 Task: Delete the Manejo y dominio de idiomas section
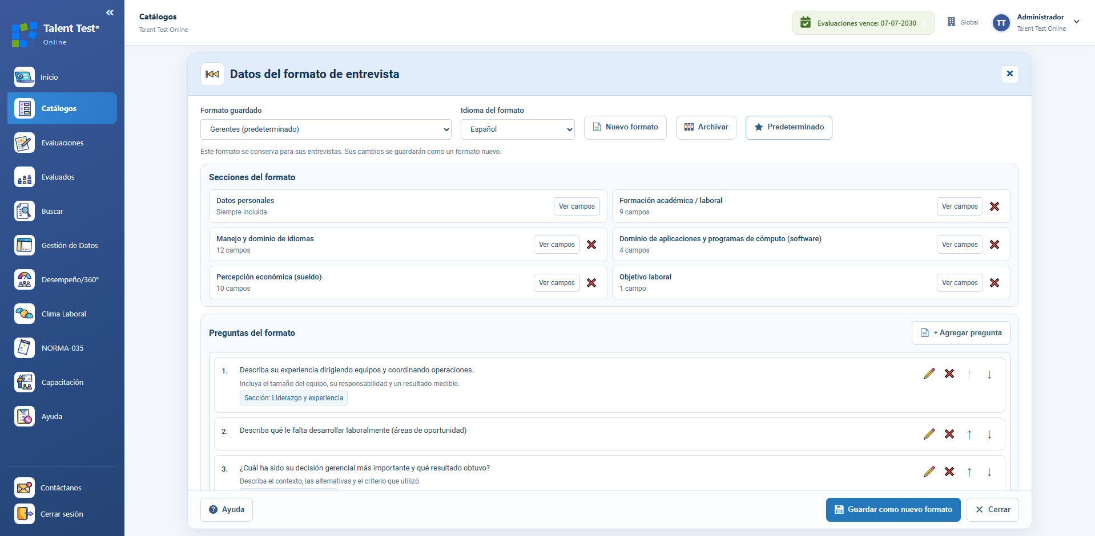tap(591, 245)
